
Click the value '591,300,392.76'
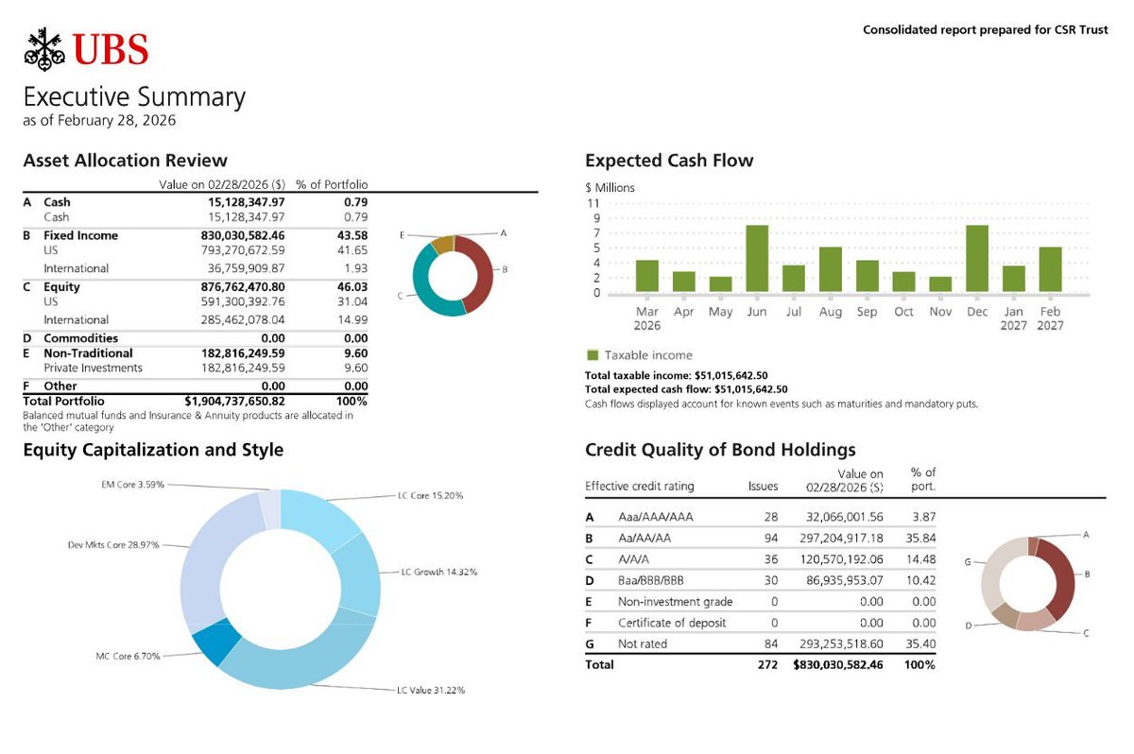point(243,301)
